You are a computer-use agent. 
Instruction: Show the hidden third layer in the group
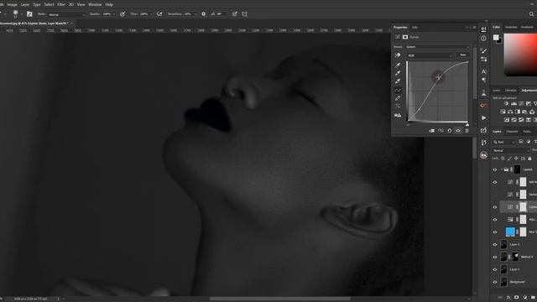click(495, 195)
